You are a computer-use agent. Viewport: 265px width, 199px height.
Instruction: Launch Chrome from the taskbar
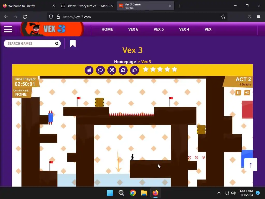(133, 193)
